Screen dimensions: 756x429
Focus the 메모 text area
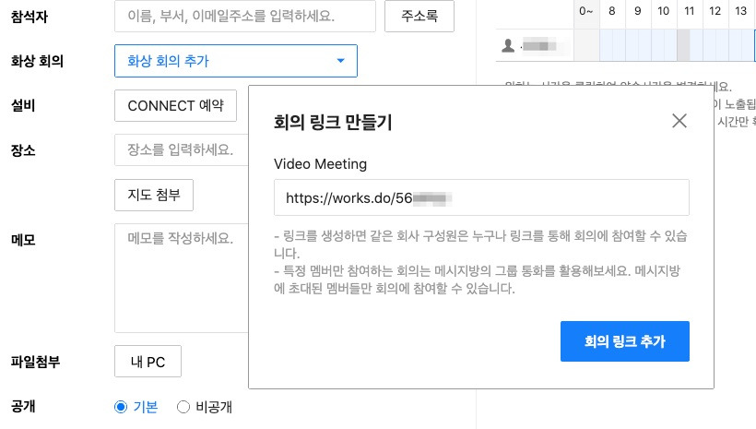182,278
